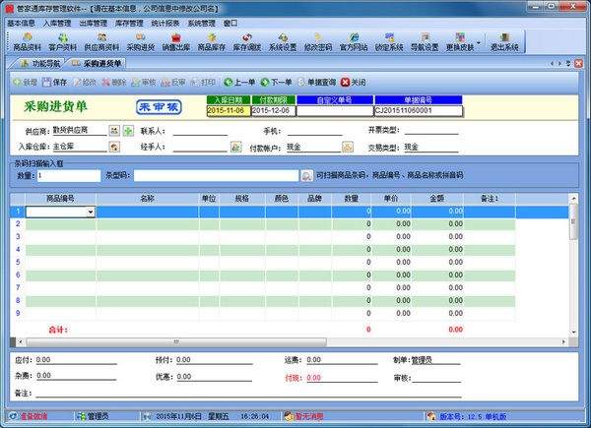
Task: Click the table's vertical scrollbar
Action: pyautogui.click(x=574, y=266)
